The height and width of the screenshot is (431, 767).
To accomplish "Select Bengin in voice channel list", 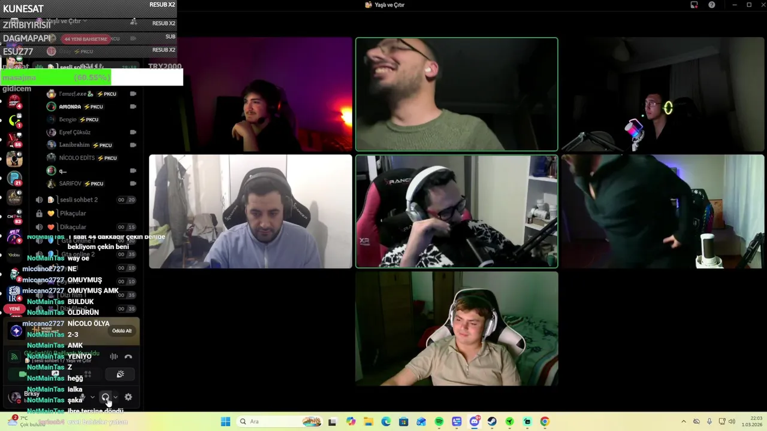I will (93, 119).
